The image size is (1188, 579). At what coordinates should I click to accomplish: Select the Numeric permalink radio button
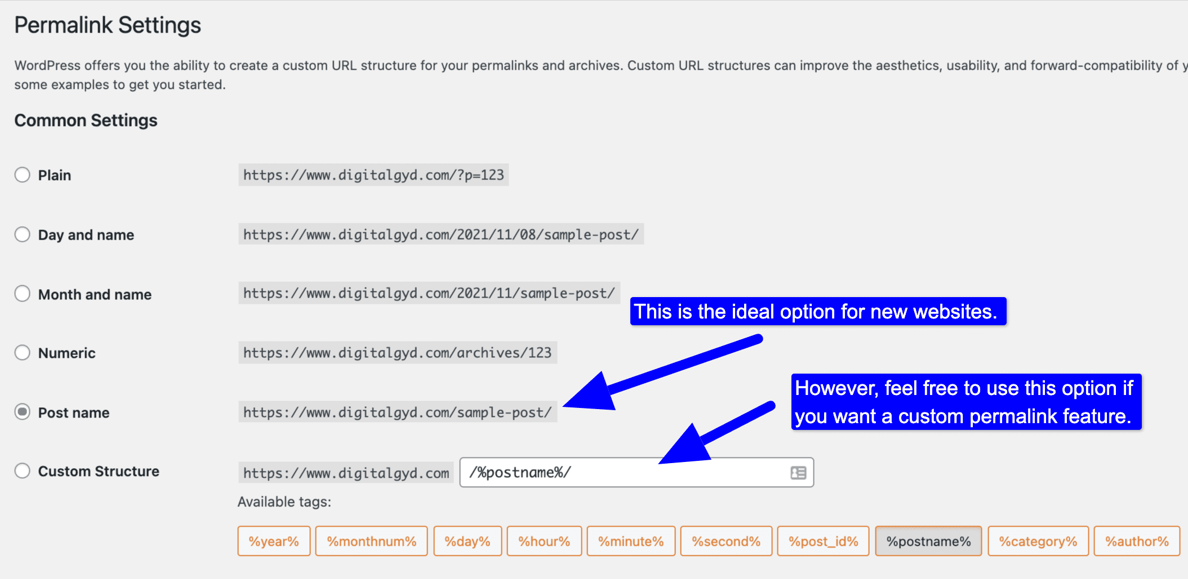[x=23, y=353]
